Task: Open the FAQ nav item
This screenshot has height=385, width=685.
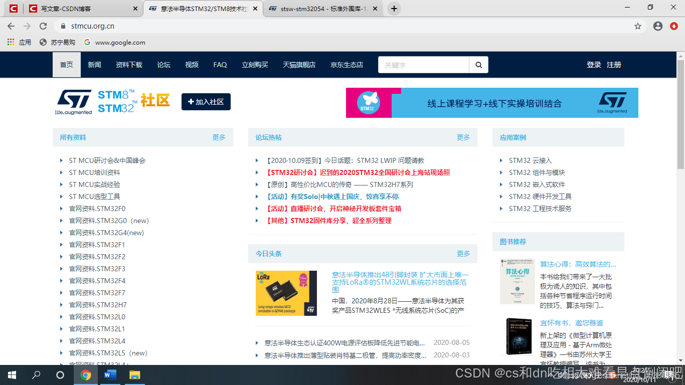Action: coord(220,65)
